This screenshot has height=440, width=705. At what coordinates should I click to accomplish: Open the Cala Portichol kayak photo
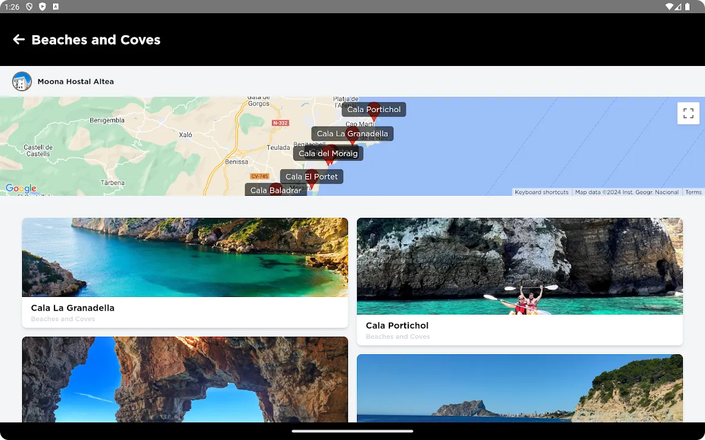click(520, 266)
